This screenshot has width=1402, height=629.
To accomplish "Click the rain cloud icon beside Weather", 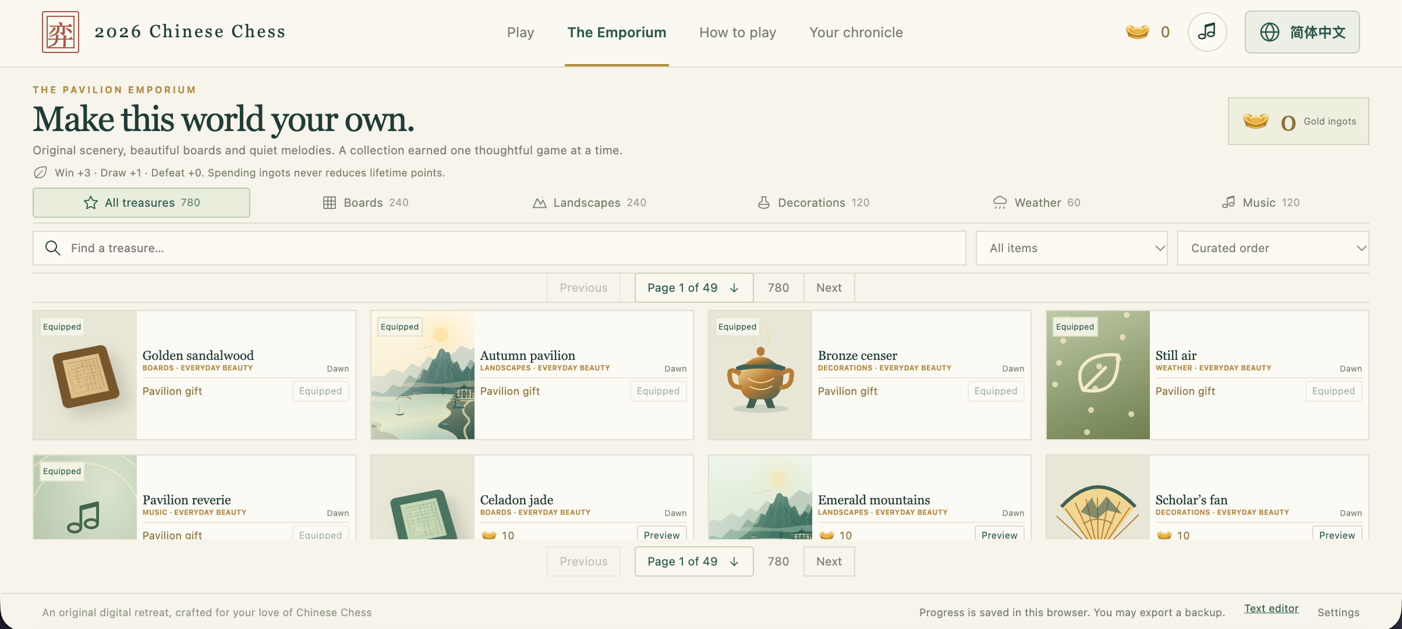I will [1000, 203].
